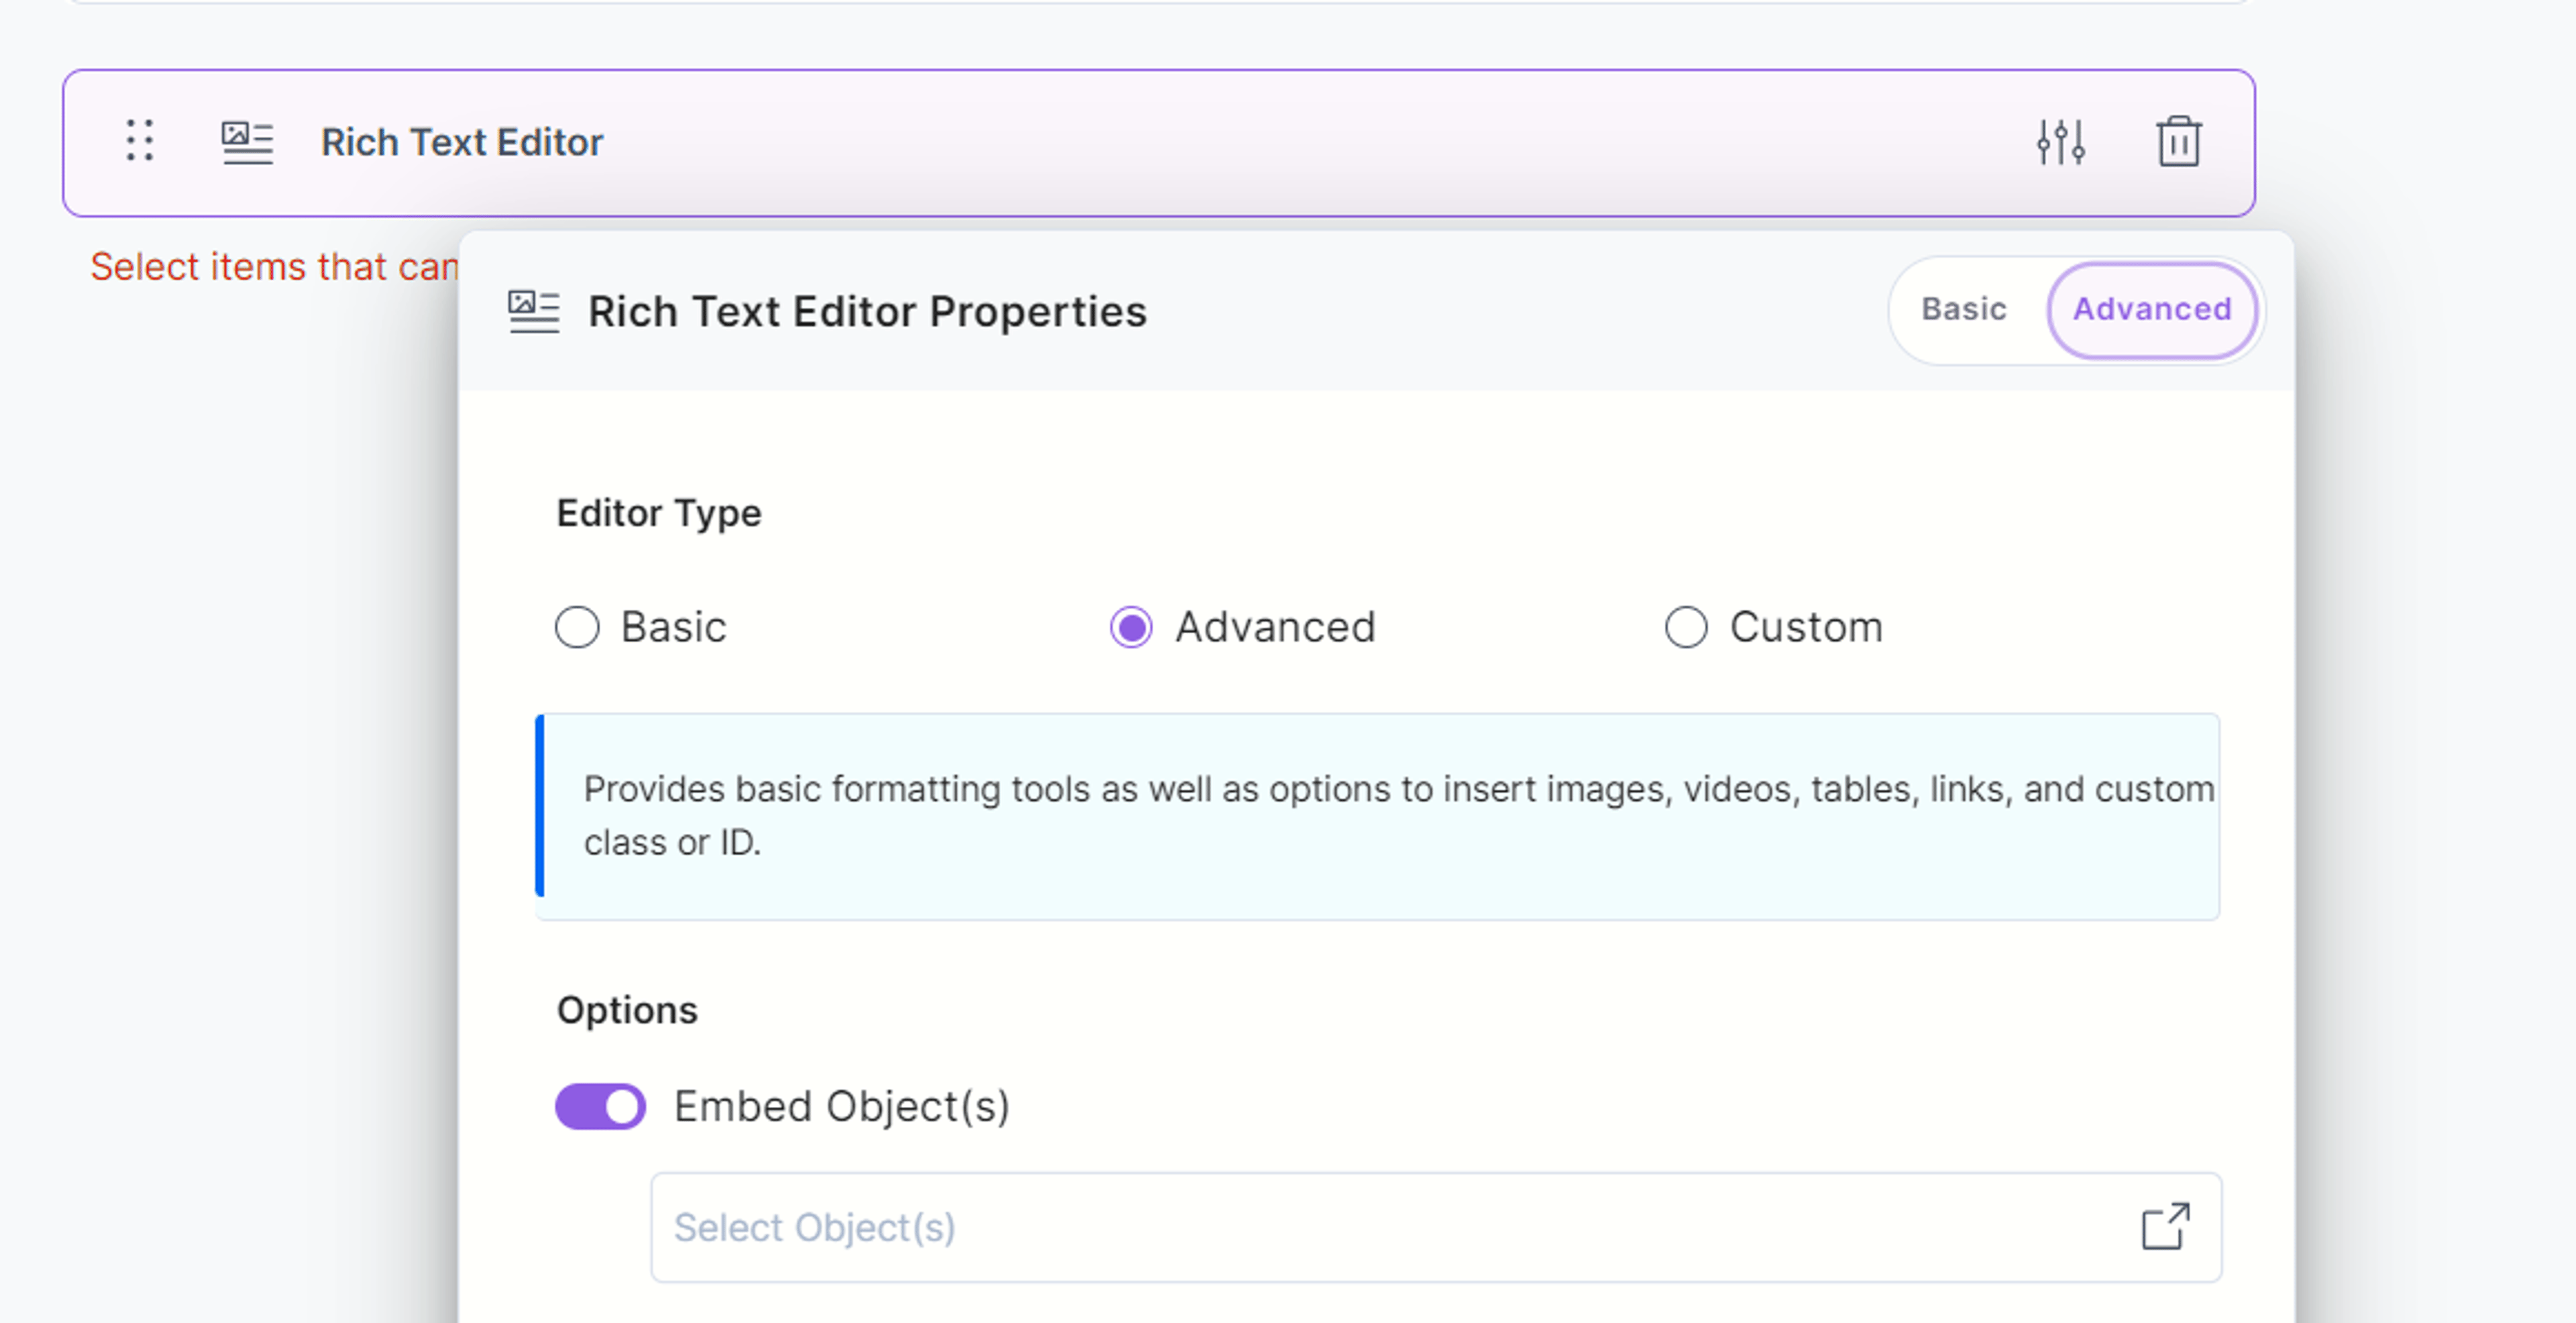The height and width of the screenshot is (1323, 2576).
Task: Open field settings via sliders icon
Action: 2061,142
